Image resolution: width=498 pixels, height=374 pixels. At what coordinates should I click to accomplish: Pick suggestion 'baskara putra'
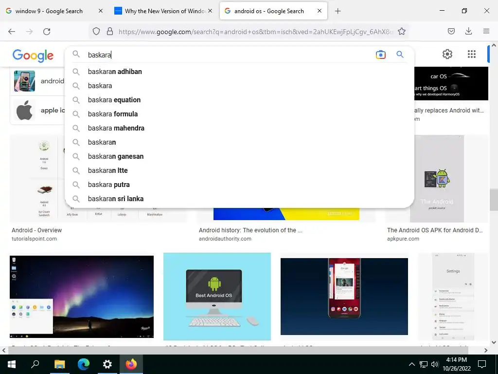239,185
